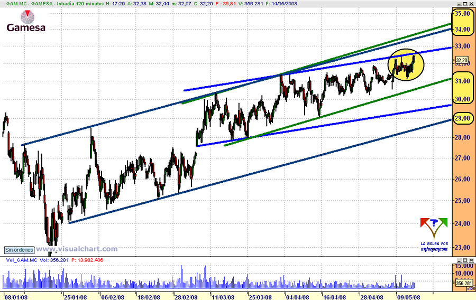
Task: Click the Vol_GAM.MC indicator label
Action: [21, 260]
